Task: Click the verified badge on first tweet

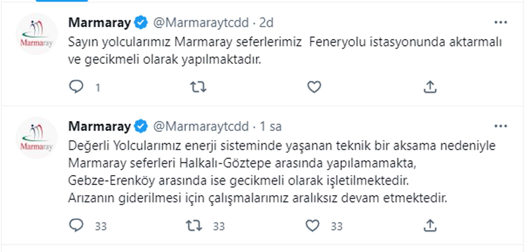Action: tap(141, 23)
